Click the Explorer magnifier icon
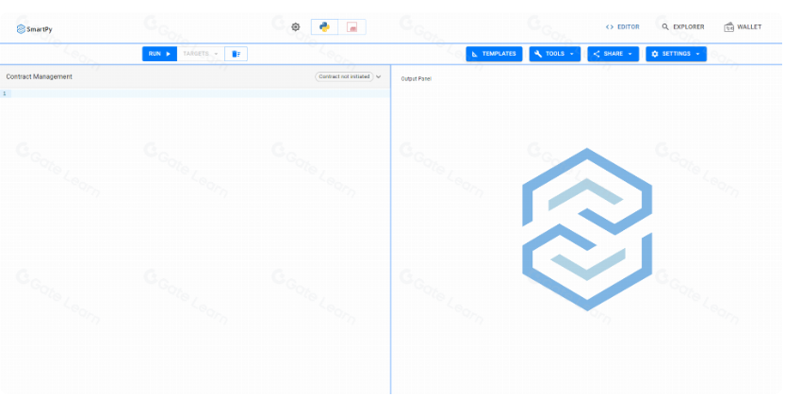The width and height of the screenshot is (785, 397). coord(665,27)
